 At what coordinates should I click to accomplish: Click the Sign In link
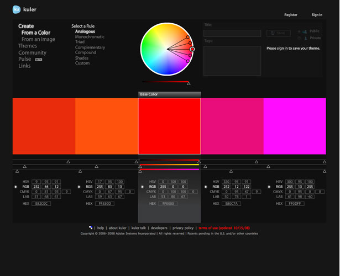(x=317, y=15)
